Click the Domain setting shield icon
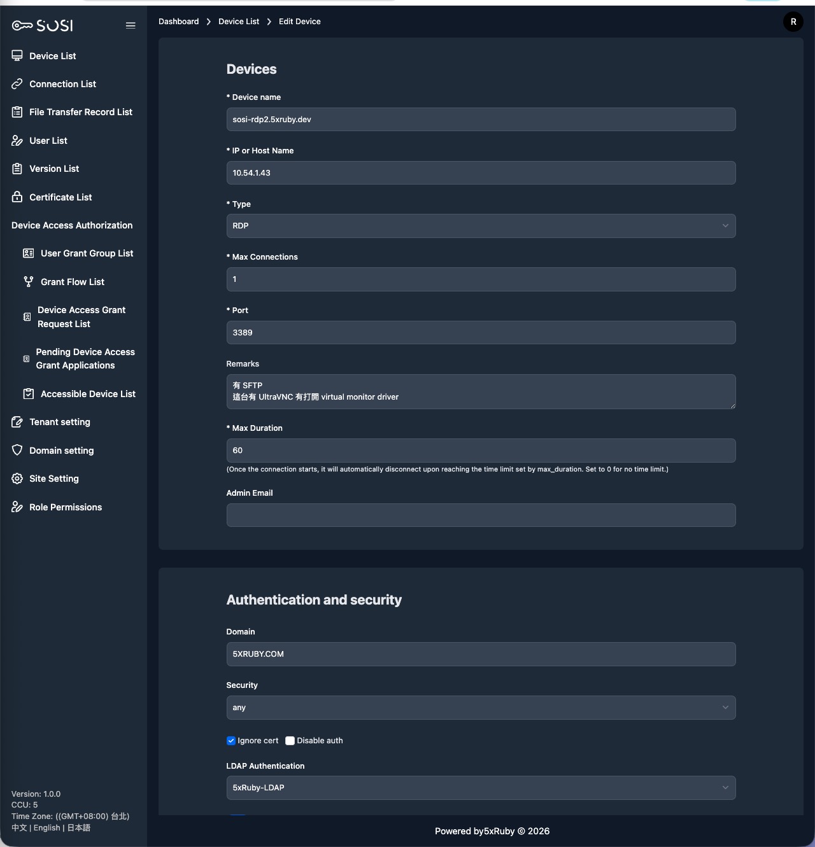This screenshot has height=847, width=815. (17, 451)
